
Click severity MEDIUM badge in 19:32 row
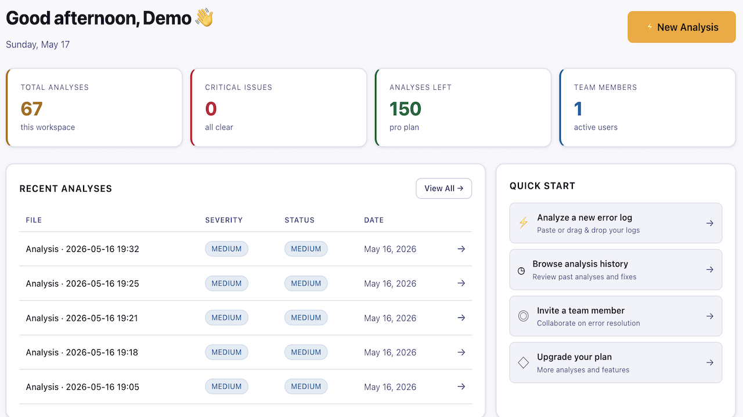226,249
